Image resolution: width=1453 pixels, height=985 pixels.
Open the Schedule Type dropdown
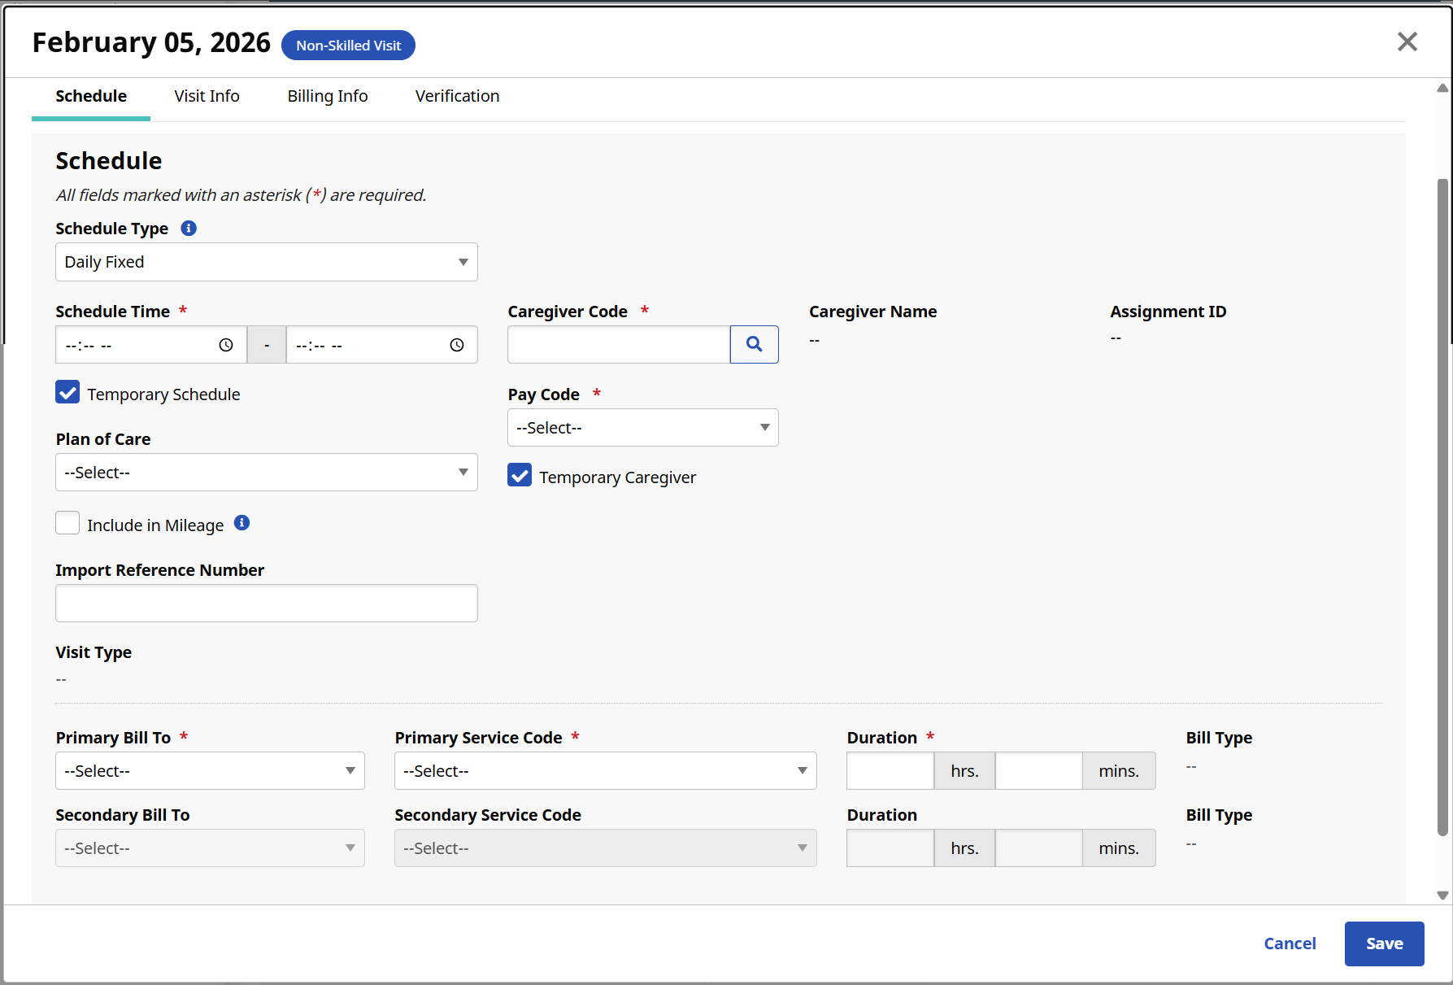coord(266,262)
